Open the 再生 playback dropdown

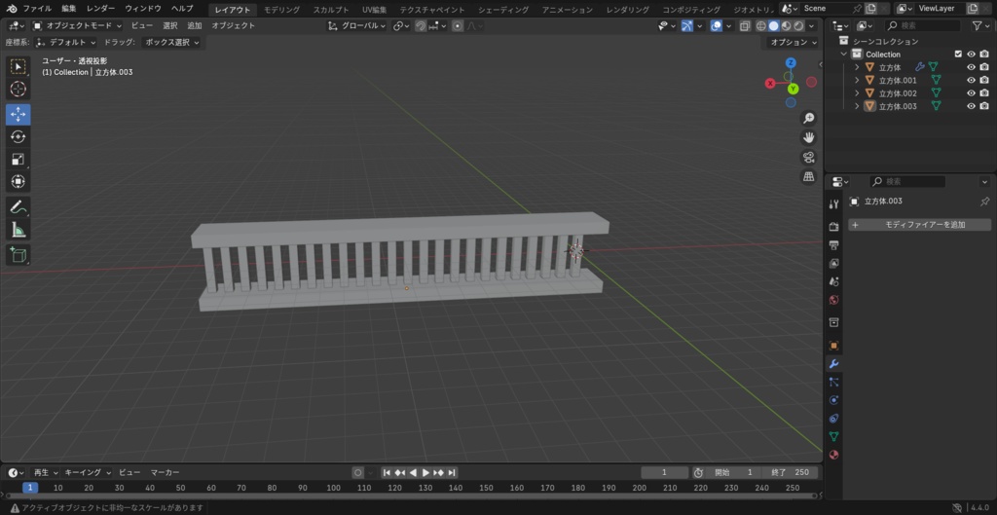pos(45,472)
